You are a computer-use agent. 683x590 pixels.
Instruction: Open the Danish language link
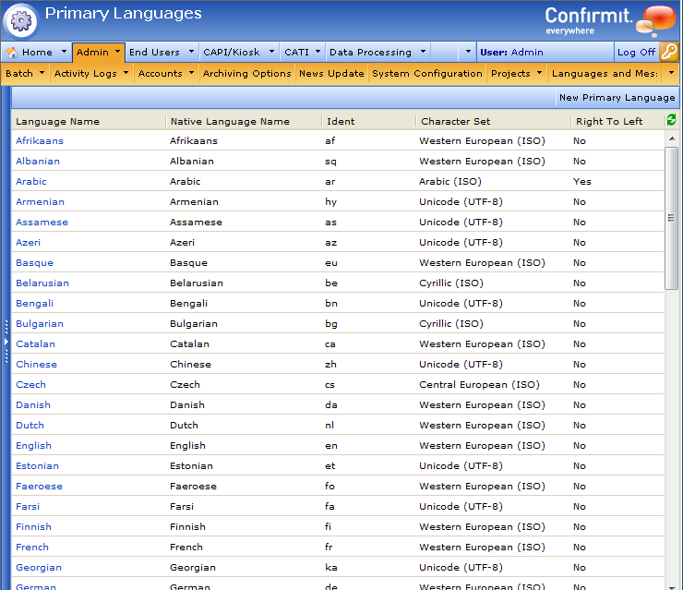tap(33, 404)
